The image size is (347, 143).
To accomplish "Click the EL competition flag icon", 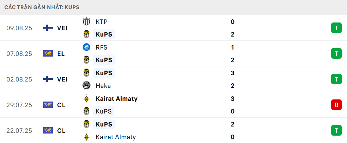I will tap(48, 54).
